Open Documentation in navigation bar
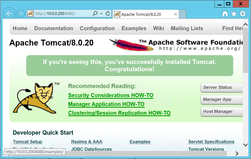This screenshot has width=251, height=159. 54,28
